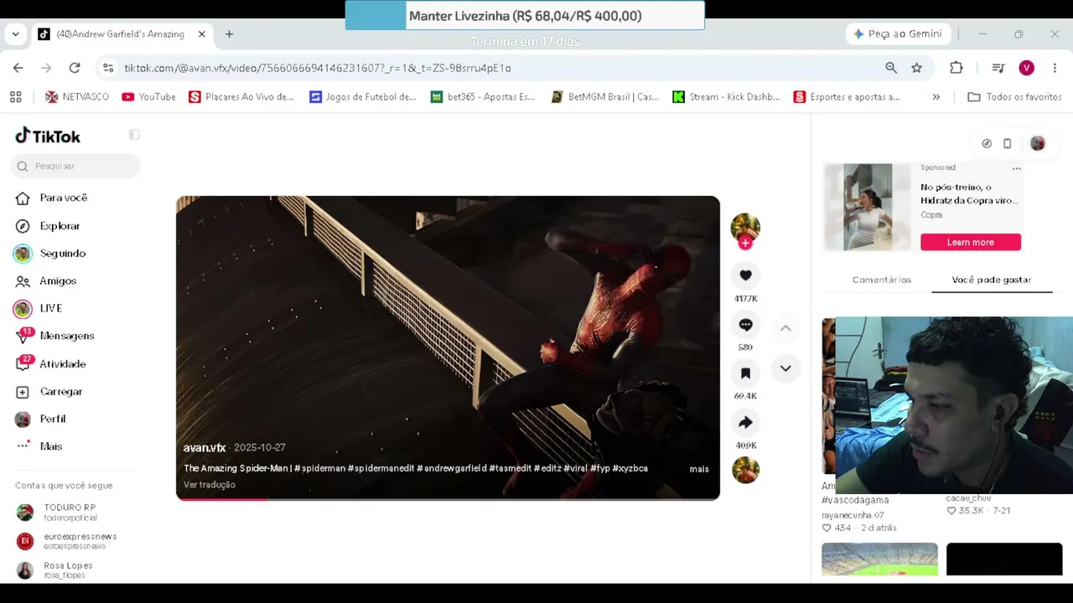Open the Mensagens inbox icon

(23, 337)
